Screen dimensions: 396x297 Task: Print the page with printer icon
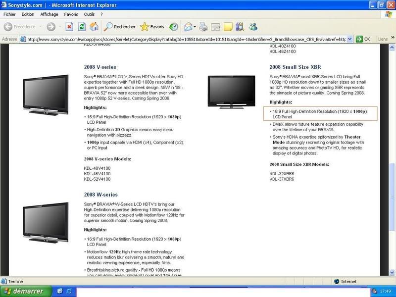pyautogui.click(x=203, y=27)
